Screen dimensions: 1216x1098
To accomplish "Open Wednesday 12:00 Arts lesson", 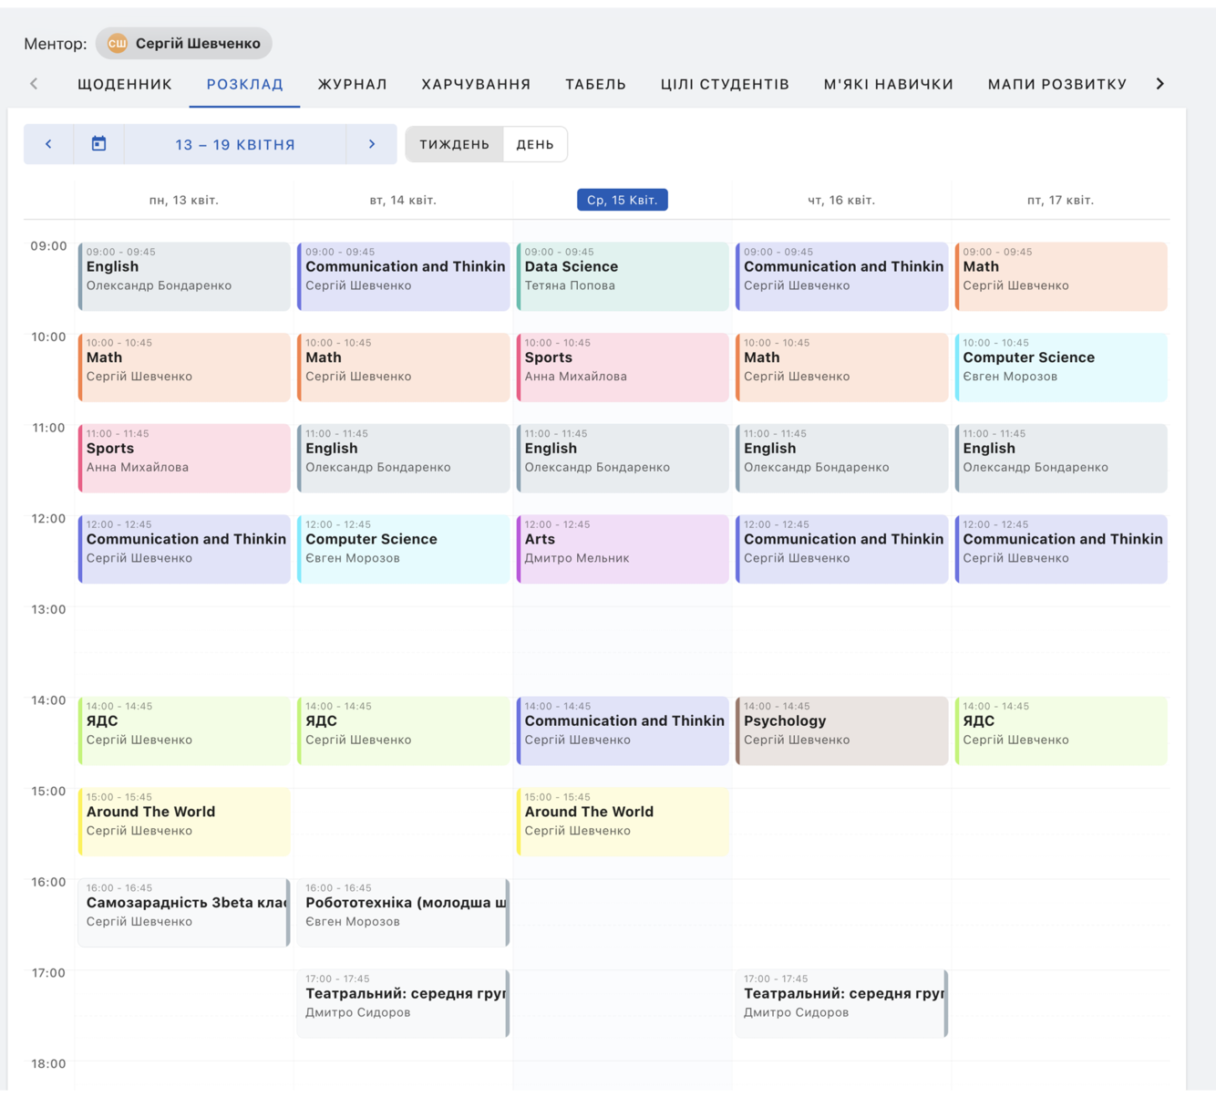I will click(x=623, y=549).
